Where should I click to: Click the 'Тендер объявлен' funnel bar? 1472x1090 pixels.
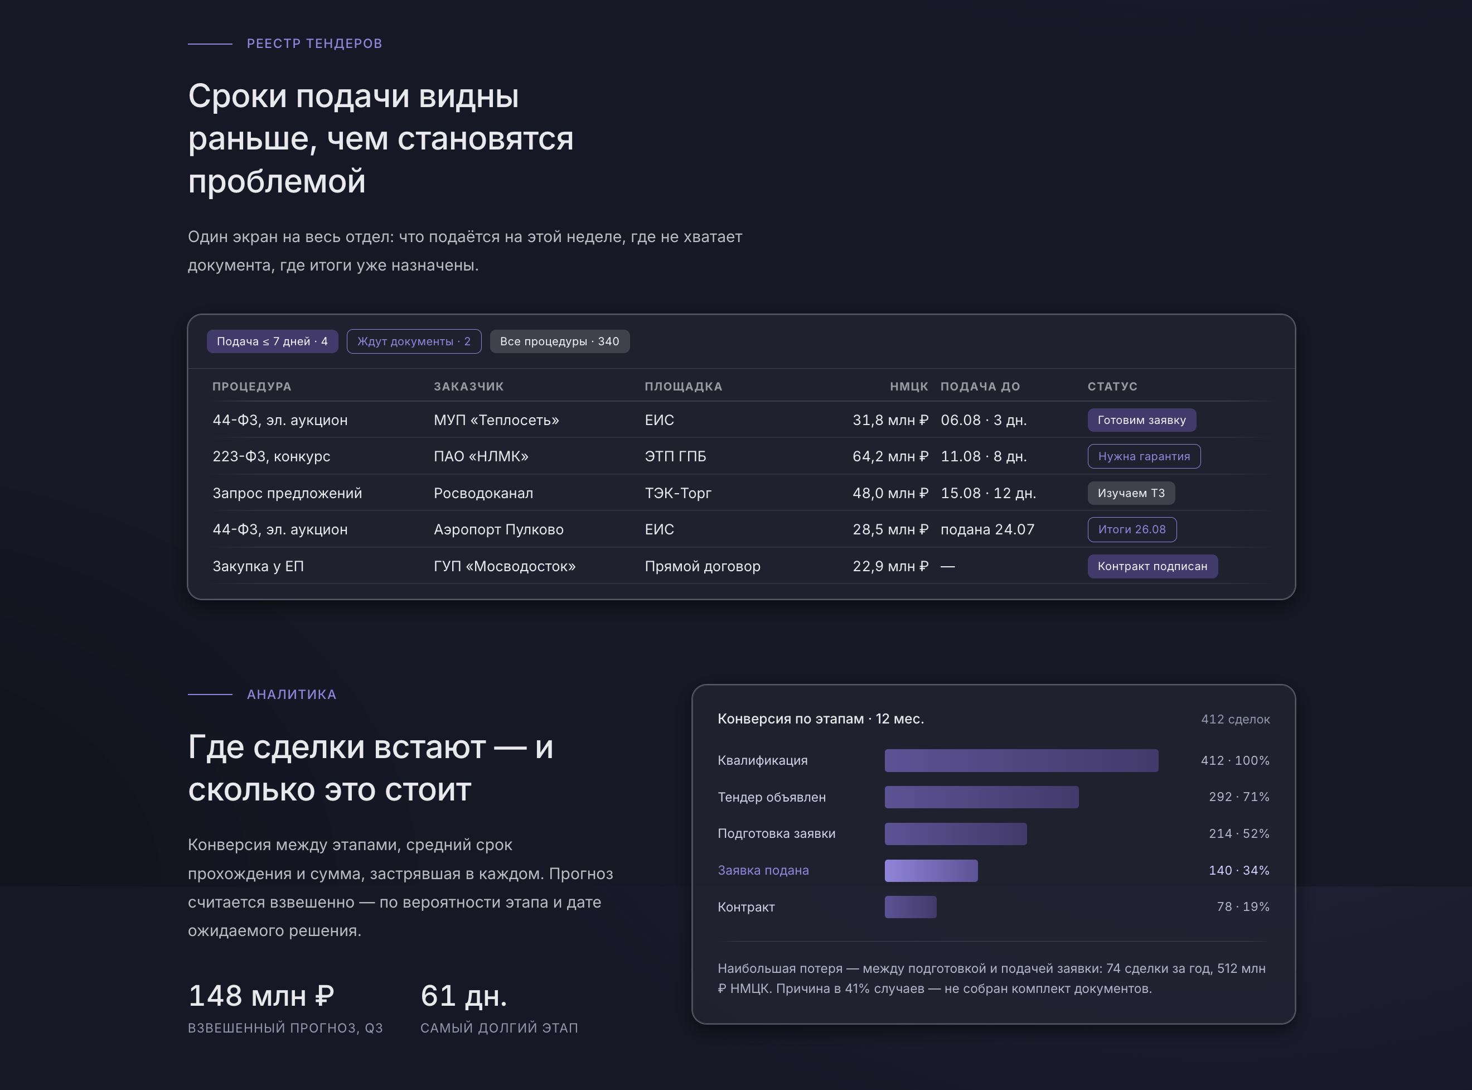pos(981,797)
